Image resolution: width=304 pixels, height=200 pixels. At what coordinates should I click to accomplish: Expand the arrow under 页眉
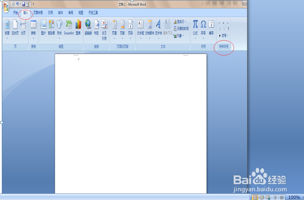pyautogui.click(x=114, y=39)
